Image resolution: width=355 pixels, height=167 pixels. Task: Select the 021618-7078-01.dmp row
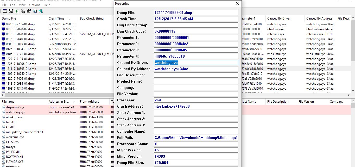[57, 34]
